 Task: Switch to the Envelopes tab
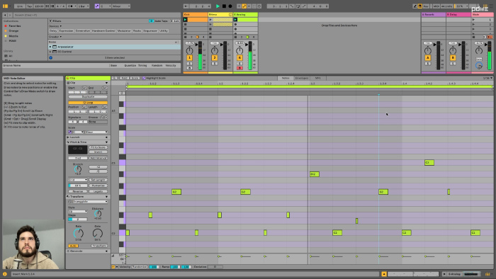301,78
